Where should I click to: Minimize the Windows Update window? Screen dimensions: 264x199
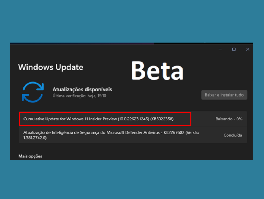click(220, 49)
